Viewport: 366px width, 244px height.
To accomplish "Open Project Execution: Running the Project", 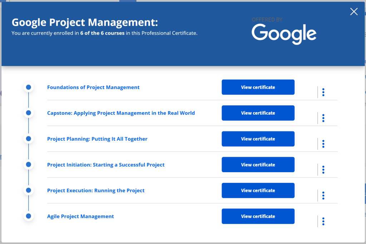I will click(x=96, y=190).
